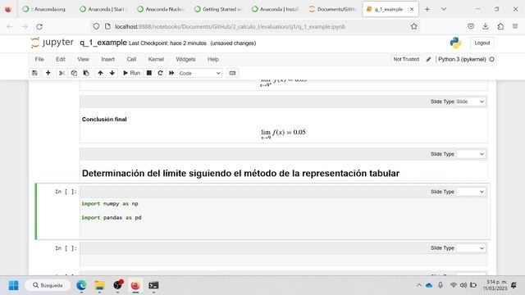Save the notebook with the floppy disk icon

[x=34, y=73]
